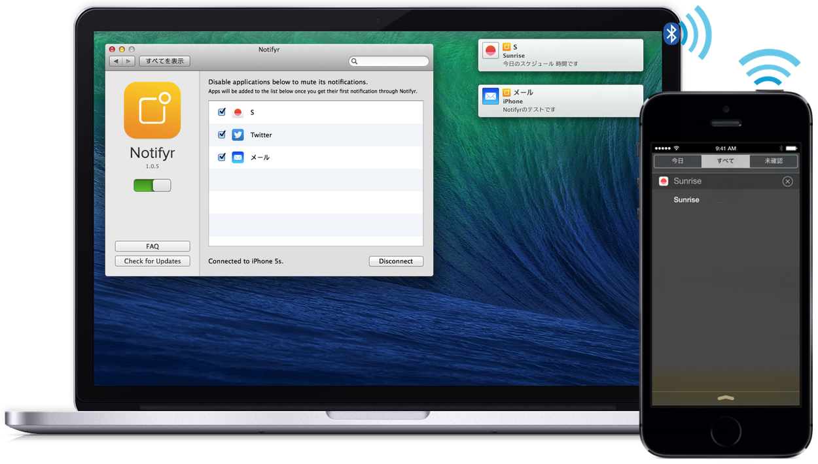
Task: Click the Bluetooth icon near laptop corner
Action: click(x=671, y=33)
